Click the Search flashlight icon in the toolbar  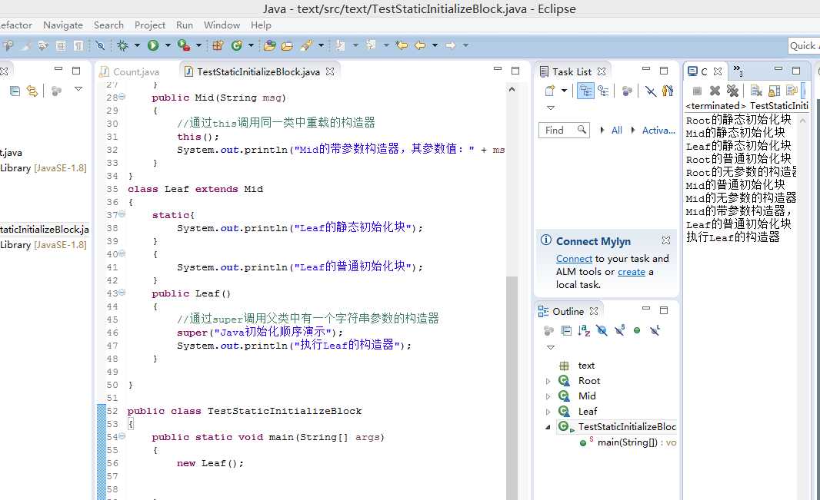[306, 45]
